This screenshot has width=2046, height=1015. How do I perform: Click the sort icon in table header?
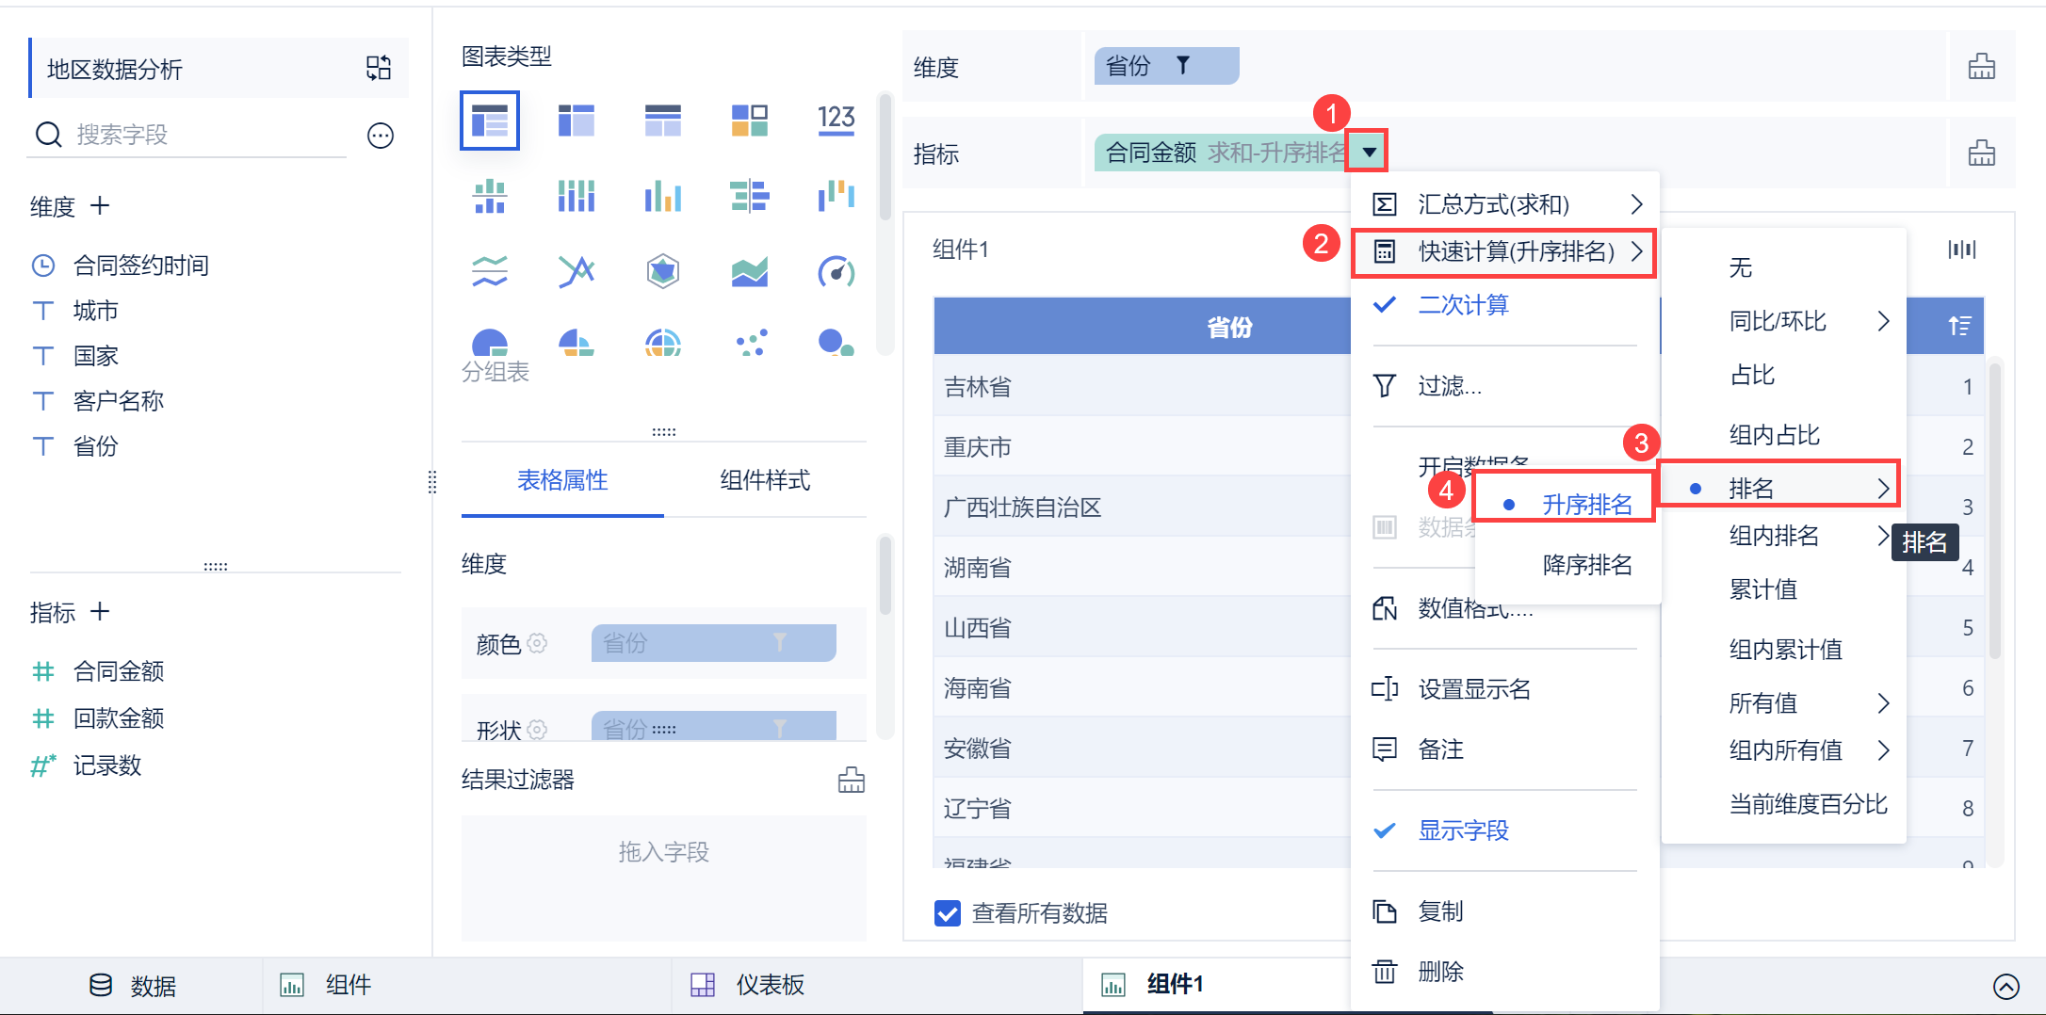pyautogui.click(x=1959, y=326)
